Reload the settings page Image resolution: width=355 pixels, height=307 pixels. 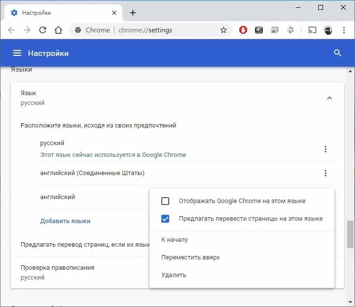point(43,30)
